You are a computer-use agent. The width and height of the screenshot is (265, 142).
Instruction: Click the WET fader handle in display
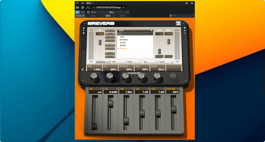168,42
